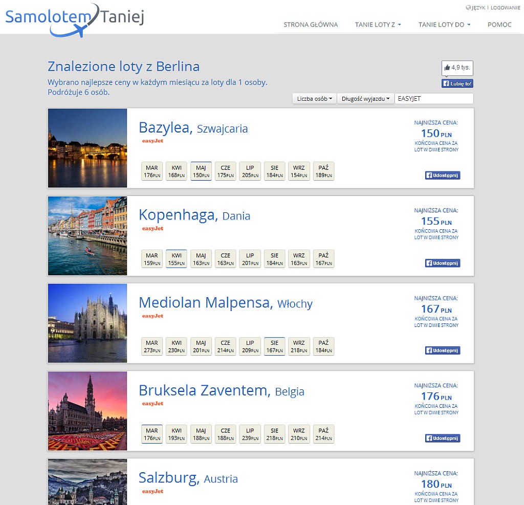Click easyJet logo under Bruksela Zaventem
Viewport: 524px width, 505px height.
152,404
